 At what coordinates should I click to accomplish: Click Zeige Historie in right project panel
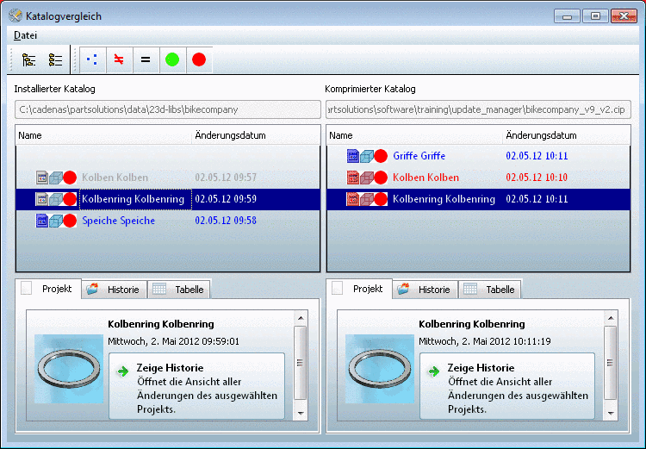pos(507,386)
